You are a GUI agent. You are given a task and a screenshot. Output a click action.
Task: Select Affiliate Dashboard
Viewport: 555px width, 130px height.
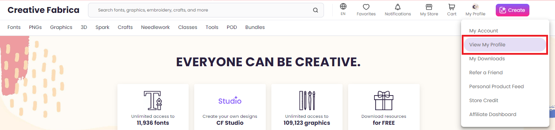(x=505, y=114)
